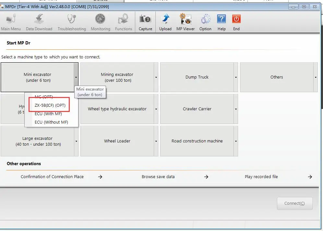Image resolution: width=323 pixels, height=231 pixels.
Task: Expand the Dump Truck dropdown arrow
Action: (x=236, y=77)
